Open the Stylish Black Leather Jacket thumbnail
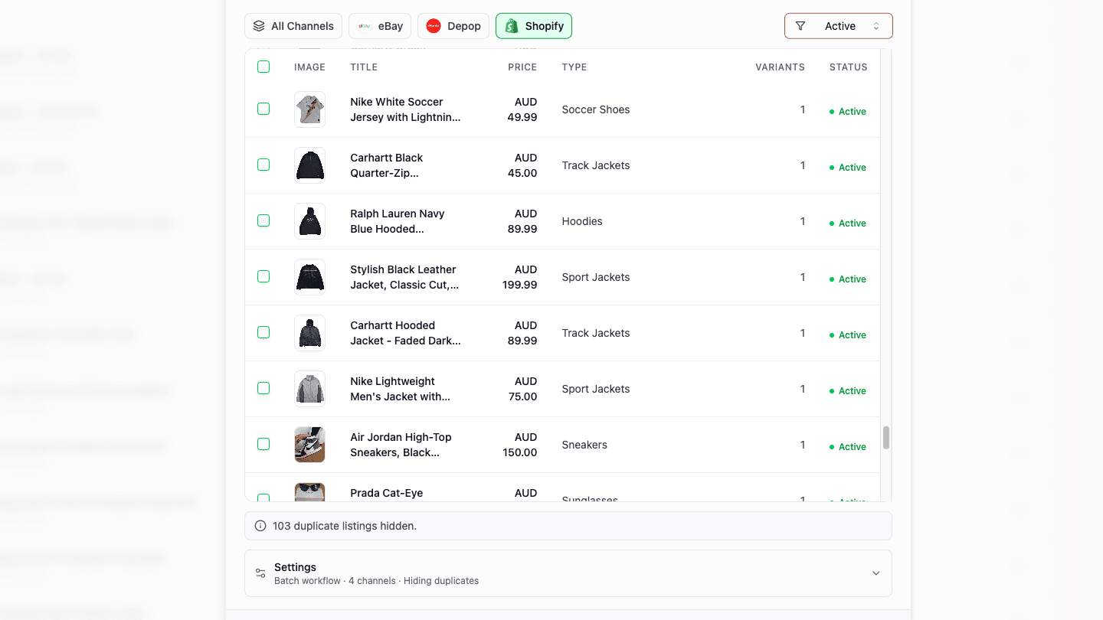Image resolution: width=1103 pixels, height=620 pixels. click(309, 277)
